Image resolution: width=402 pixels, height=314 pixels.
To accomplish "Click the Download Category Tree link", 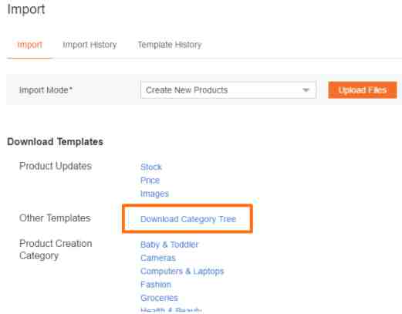I will coord(188,219).
